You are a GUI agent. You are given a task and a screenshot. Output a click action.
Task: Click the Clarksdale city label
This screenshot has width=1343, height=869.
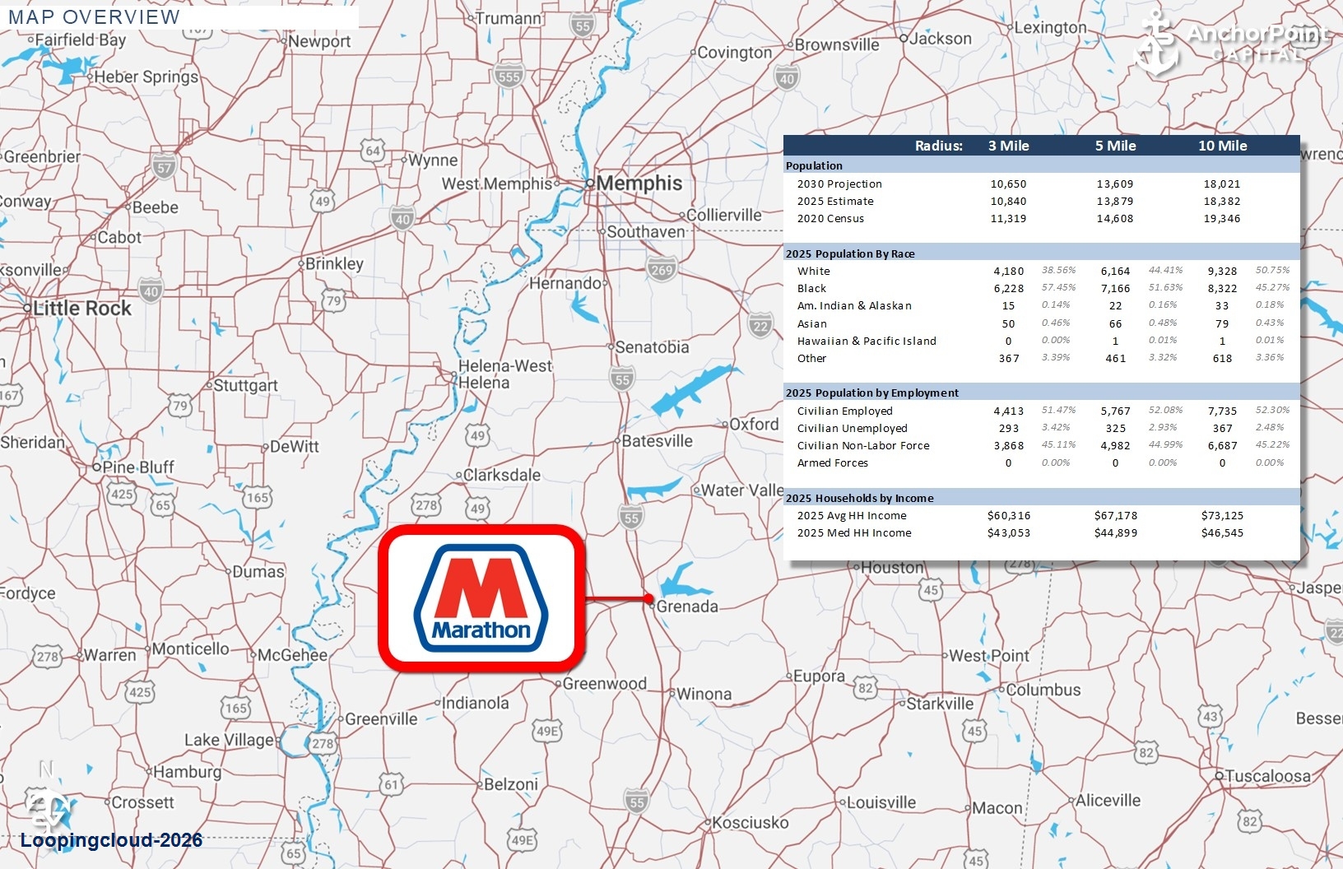(x=502, y=475)
